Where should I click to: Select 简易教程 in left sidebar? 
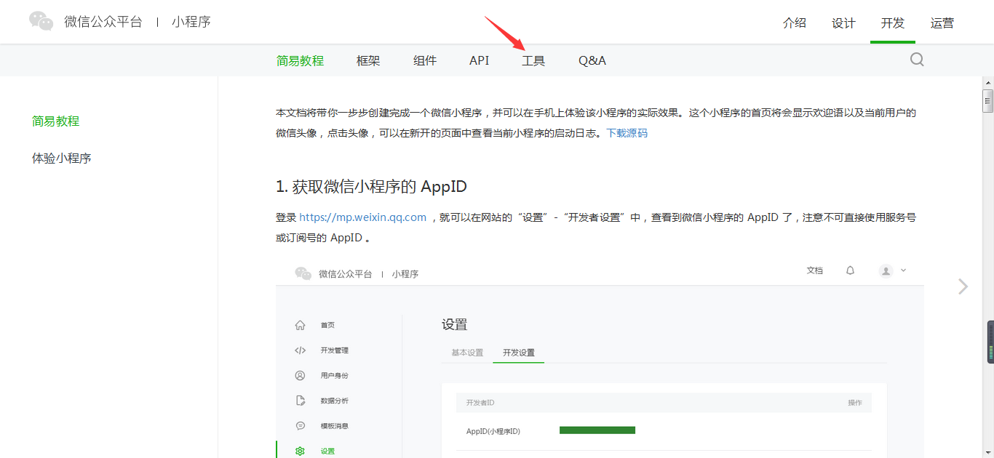(x=56, y=121)
